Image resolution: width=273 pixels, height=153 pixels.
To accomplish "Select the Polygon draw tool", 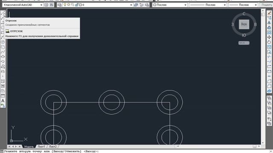I will click(3, 27).
